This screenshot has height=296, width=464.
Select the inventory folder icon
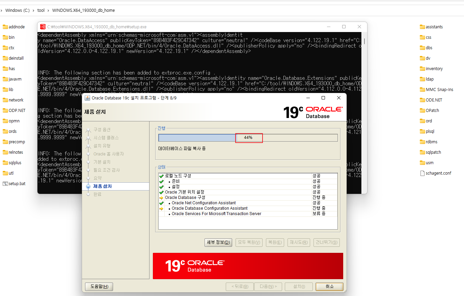click(422, 69)
